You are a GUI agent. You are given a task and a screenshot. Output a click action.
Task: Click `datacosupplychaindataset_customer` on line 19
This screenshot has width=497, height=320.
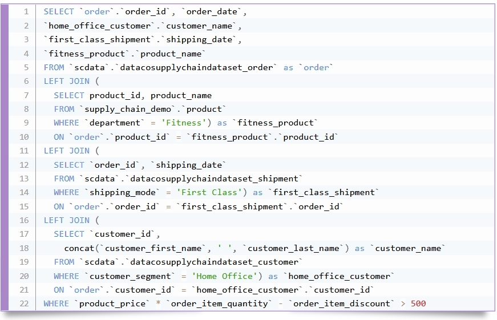(x=214, y=262)
